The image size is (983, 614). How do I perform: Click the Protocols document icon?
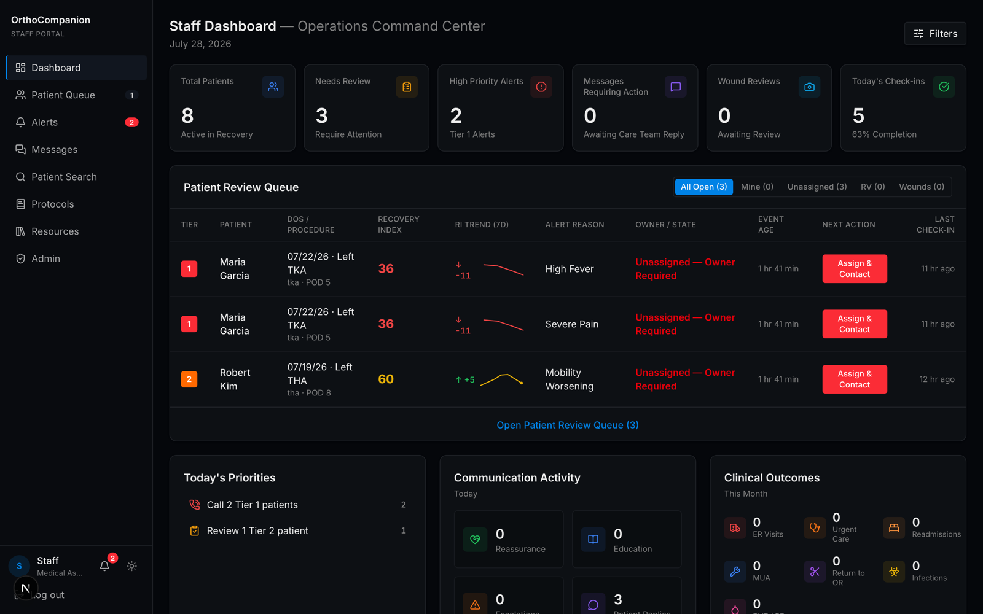coord(20,204)
